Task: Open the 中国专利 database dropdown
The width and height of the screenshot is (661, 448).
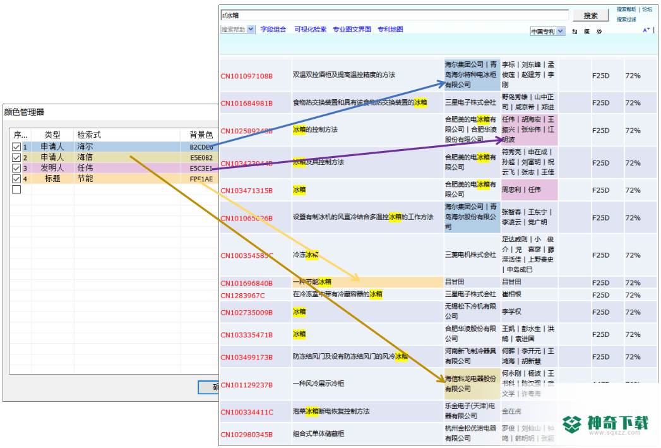Action: (x=547, y=31)
